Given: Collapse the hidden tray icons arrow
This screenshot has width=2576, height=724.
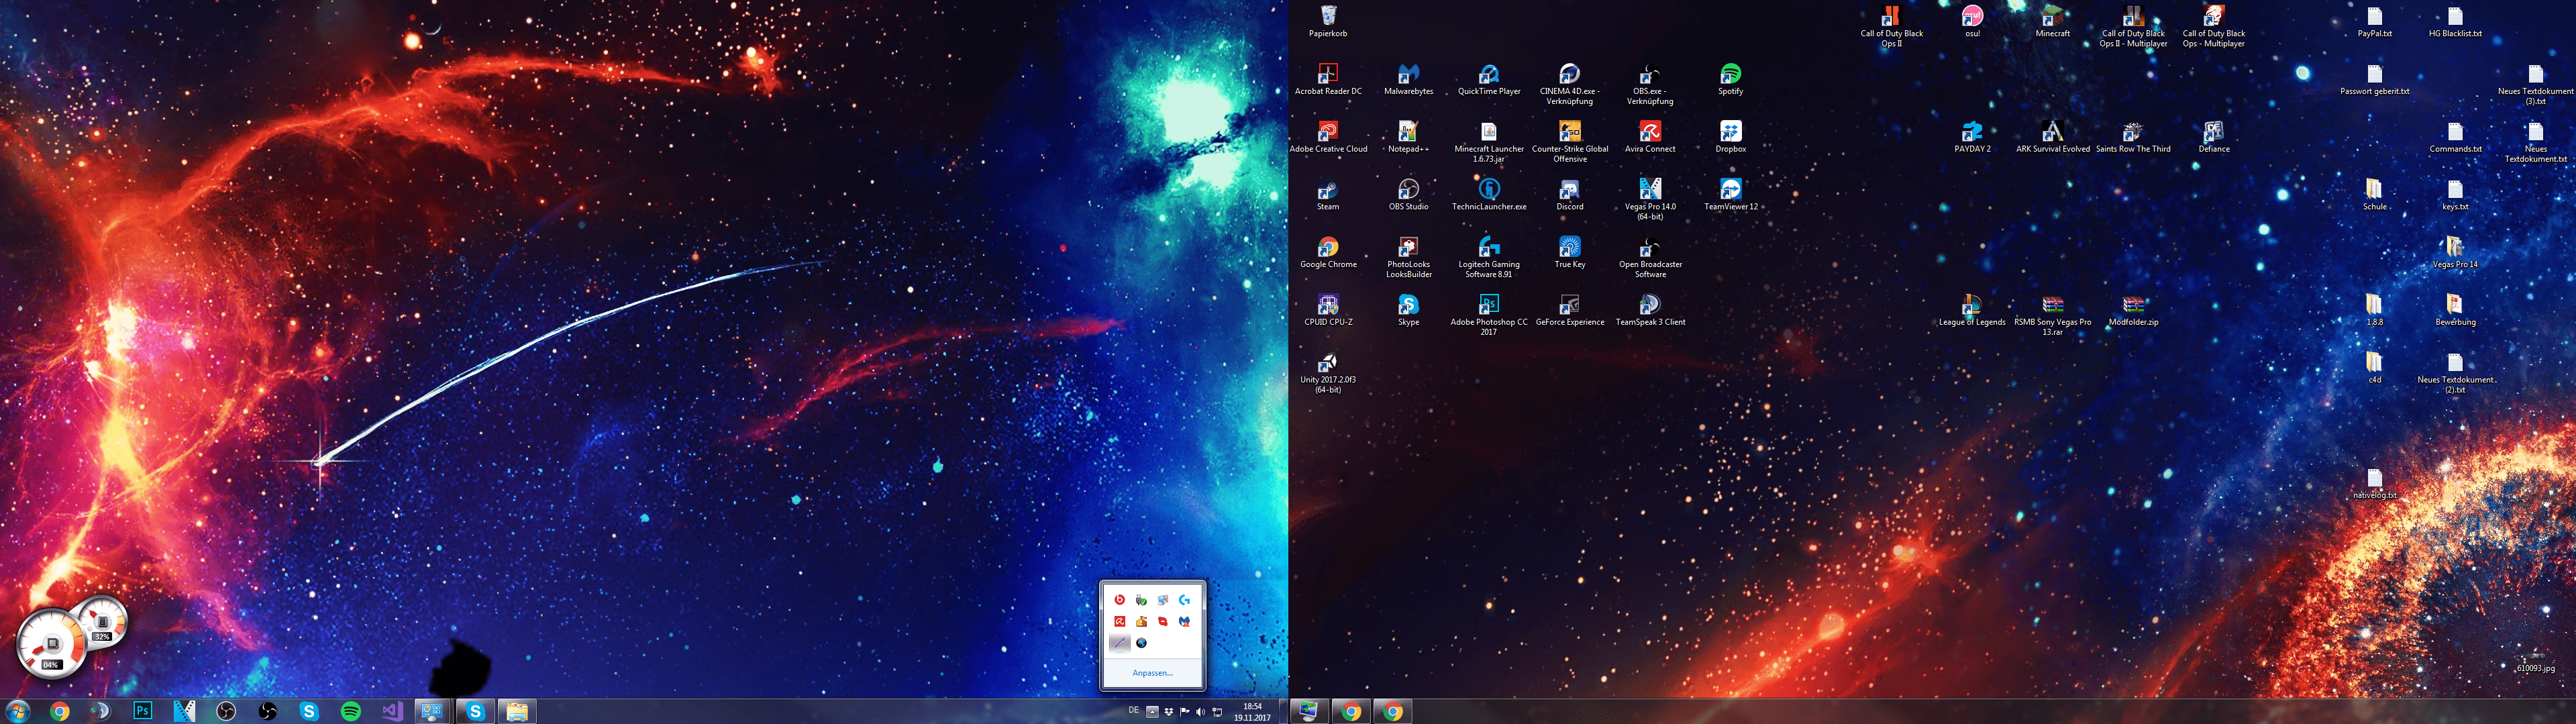Looking at the screenshot, I should [1152, 712].
